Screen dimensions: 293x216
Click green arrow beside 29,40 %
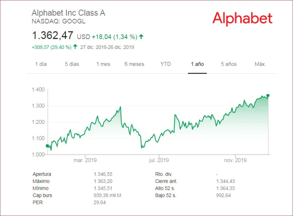75,47
